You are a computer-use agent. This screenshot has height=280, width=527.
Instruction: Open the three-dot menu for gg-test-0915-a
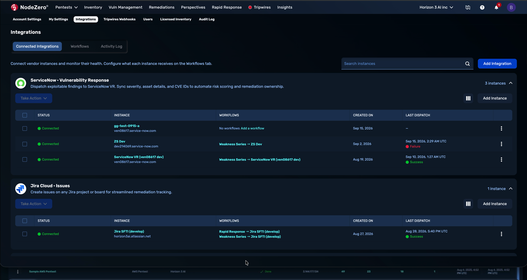(501, 128)
